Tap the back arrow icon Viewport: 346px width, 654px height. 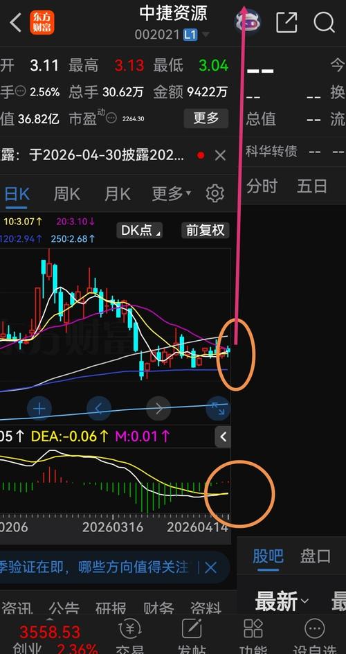click(15, 23)
